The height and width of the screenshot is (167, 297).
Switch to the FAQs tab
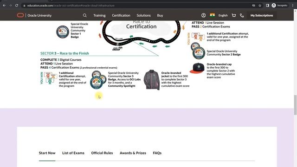click(157, 153)
